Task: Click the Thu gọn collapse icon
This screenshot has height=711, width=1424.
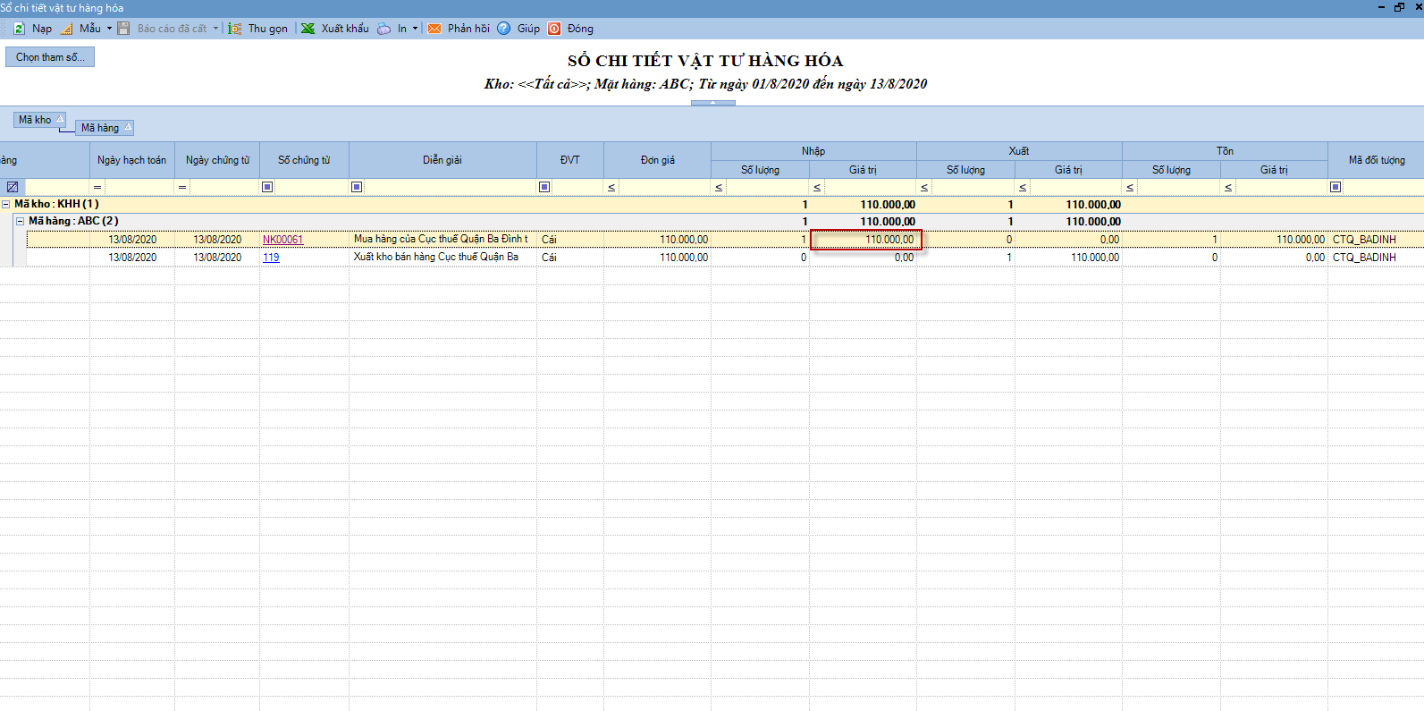Action: click(x=235, y=29)
